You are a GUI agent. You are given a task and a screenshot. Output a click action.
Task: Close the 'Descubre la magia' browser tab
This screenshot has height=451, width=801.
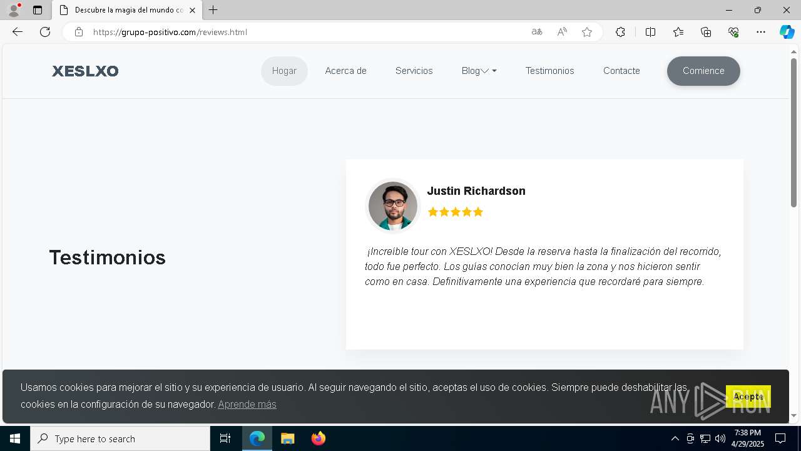point(192,10)
